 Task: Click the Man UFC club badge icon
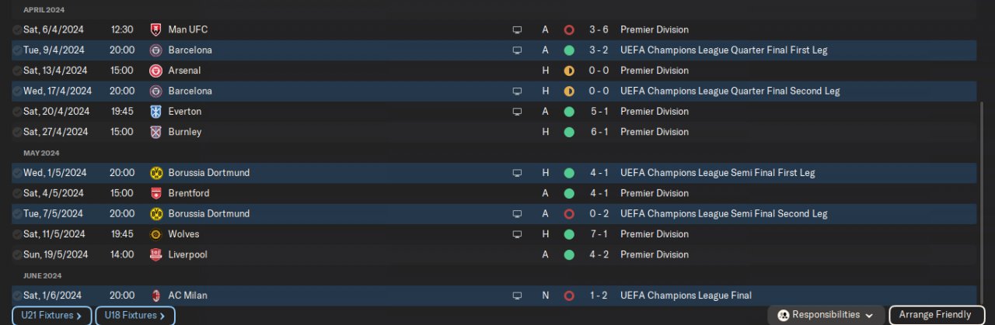(x=155, y=29)
